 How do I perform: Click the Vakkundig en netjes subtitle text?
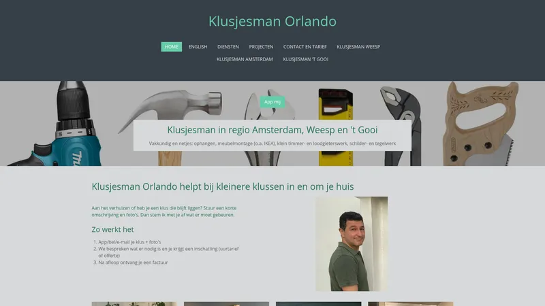point(272,143)
